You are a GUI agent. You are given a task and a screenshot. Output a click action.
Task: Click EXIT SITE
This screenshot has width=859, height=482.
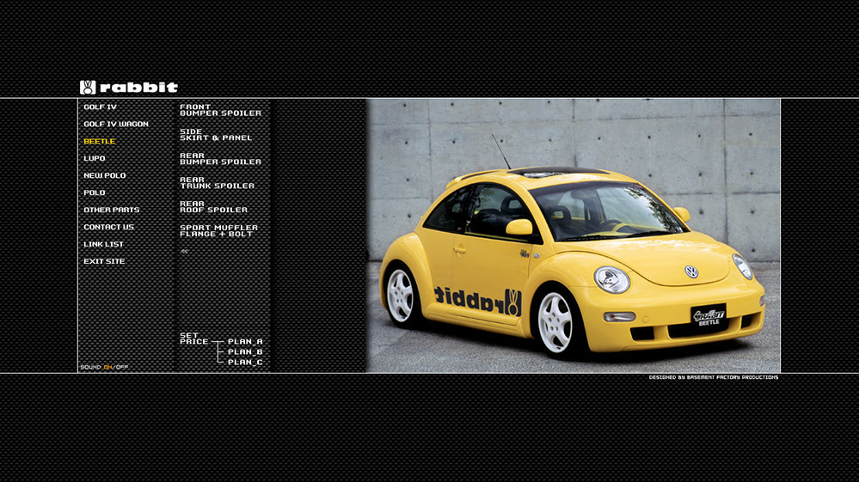pyautogui.click(x=105, y=261)
